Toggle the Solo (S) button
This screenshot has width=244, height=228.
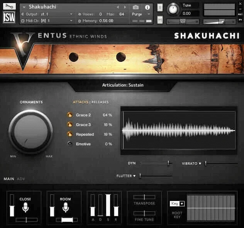tap(160, 7)
